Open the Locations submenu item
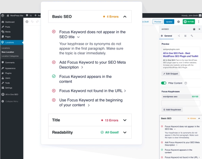Screen dimensions: 202x159 click(5, 48)
